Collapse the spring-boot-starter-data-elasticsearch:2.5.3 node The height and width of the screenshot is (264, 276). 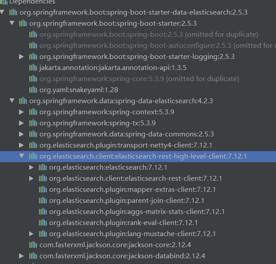[2, 12]
